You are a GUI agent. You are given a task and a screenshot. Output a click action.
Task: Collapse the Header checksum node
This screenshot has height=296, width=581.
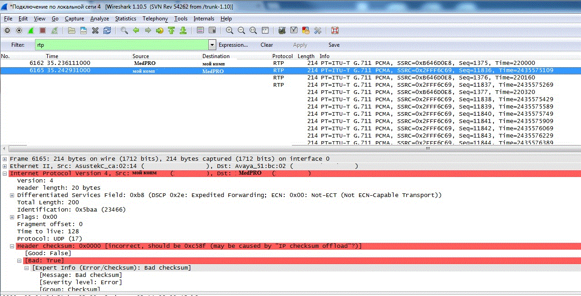(12, 246)
